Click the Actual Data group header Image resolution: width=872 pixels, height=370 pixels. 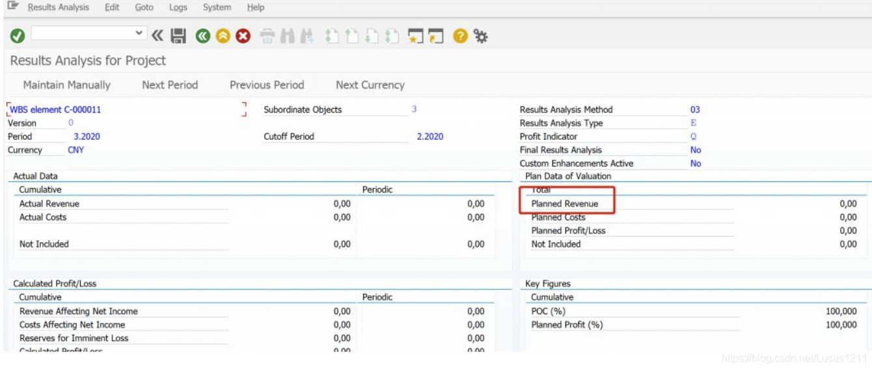(35, 176)
